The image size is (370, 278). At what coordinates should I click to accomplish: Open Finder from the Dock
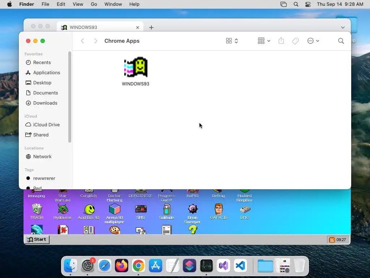coord(70,265)
